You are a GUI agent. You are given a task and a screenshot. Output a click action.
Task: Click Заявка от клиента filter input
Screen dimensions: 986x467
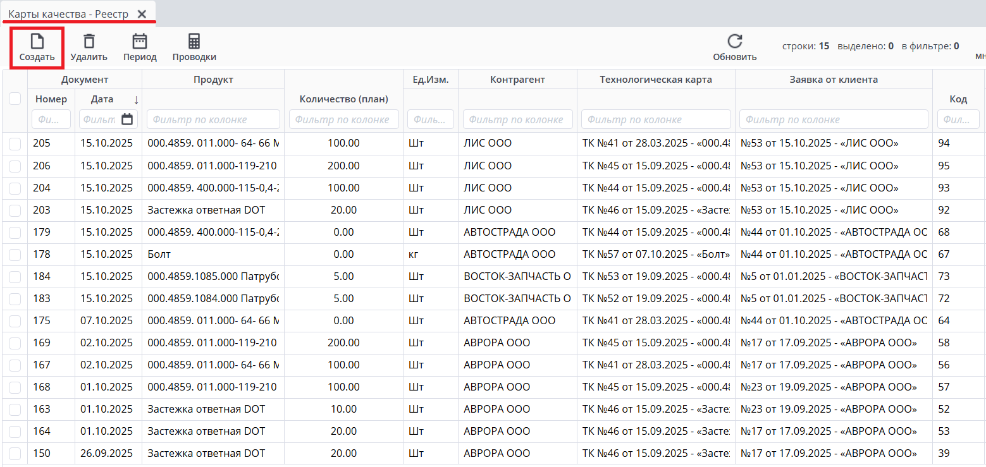pyautogui.click(x=833, y=119)
